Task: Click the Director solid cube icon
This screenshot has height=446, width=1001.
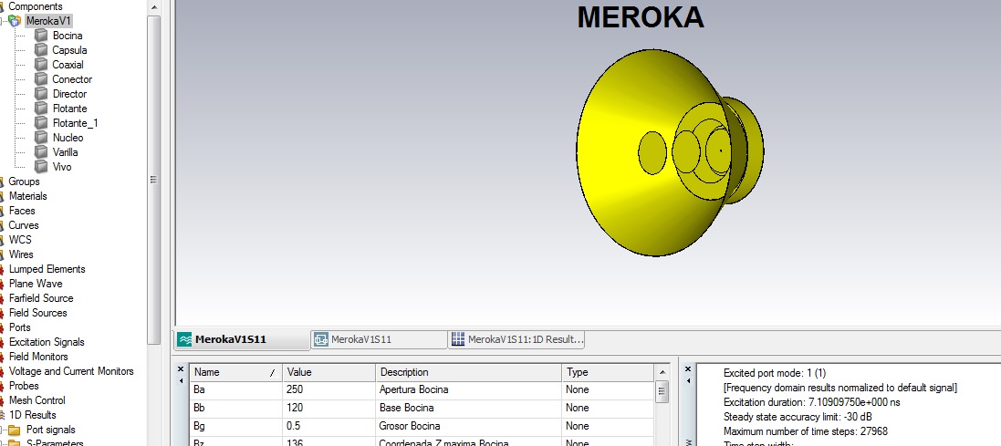Action: [41, 94]
